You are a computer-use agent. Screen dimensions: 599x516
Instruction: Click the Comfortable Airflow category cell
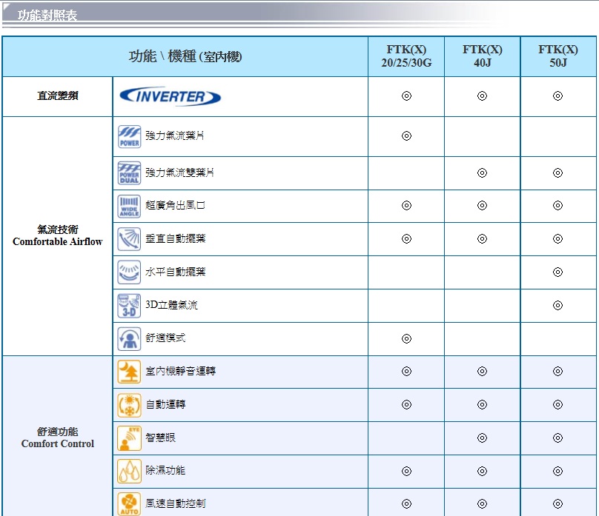[x=58, y=236]
